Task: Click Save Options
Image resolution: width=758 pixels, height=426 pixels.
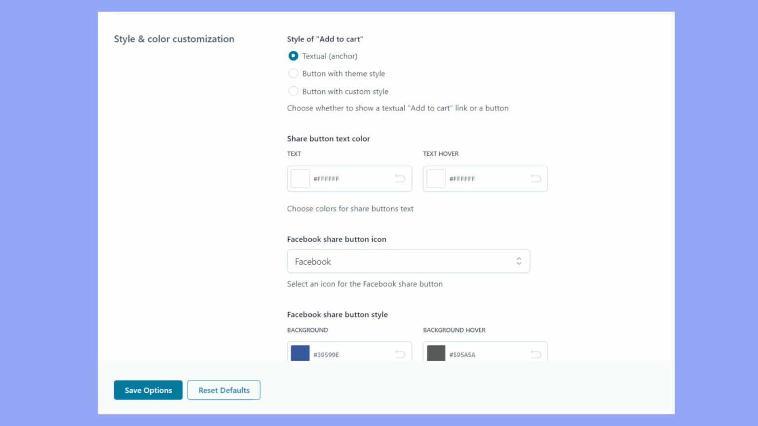Action: [x=148, y=390]
